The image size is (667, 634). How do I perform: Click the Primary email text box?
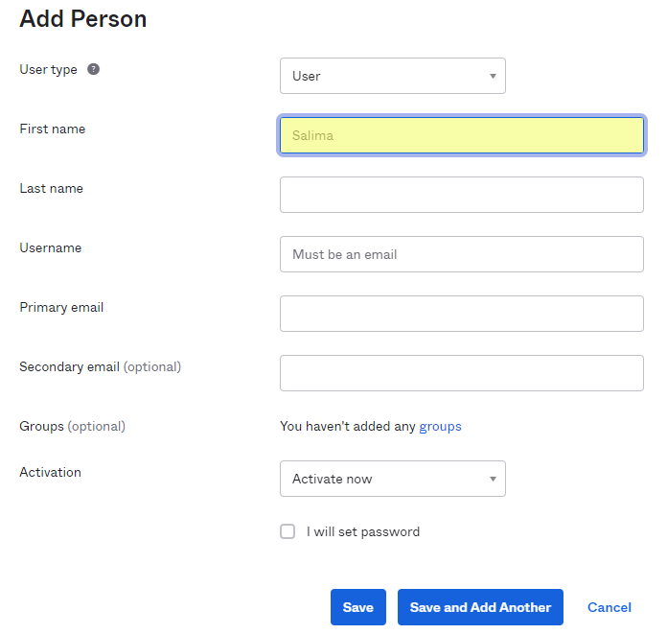(x=461, y=314)
